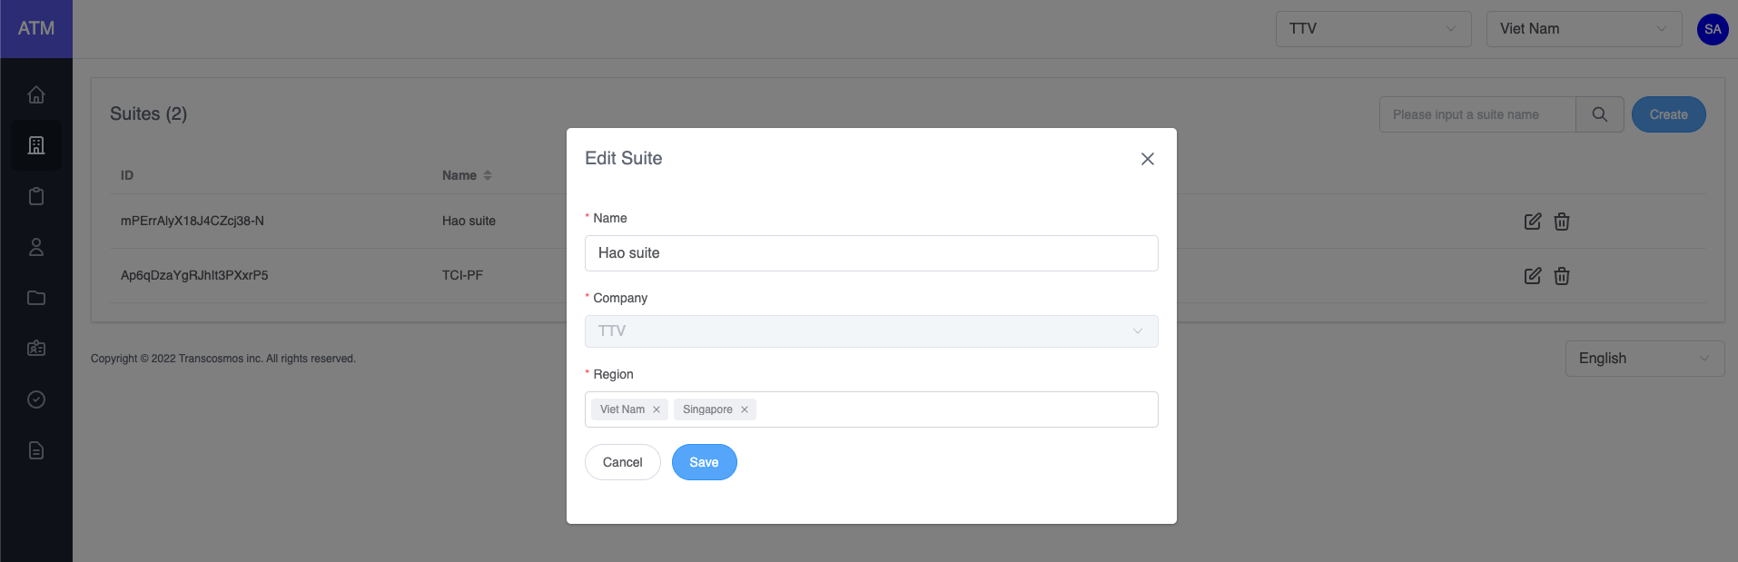1738x562 pixels.
Task: Open the English language dropdown
Action: click(x=1644, y=359)
